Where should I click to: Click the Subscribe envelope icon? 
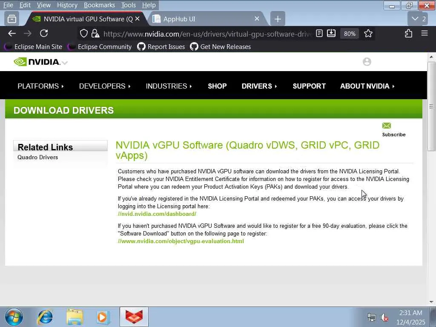pyautogui.click(x=386, y=126)
